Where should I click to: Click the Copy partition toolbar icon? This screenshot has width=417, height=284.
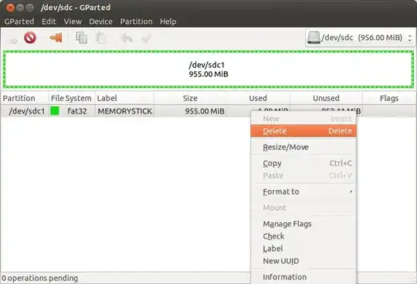[81, 38]
